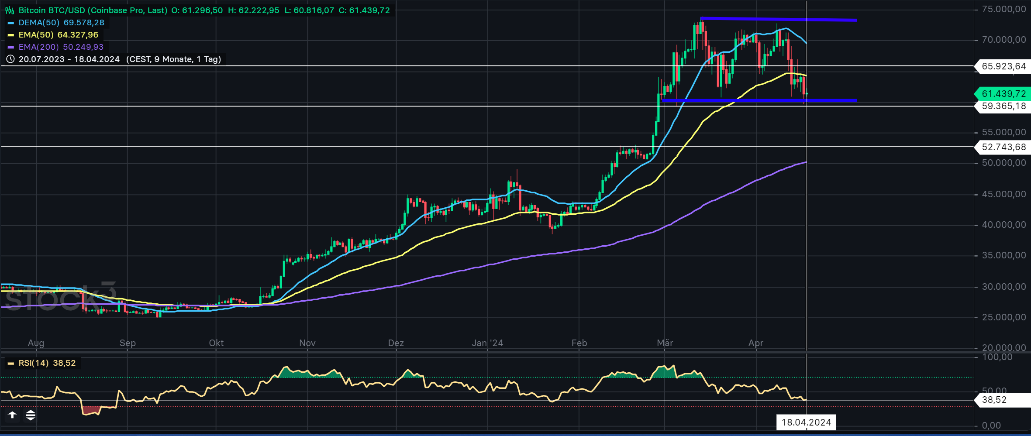
Task: Click the 18.04.2024 crosshair date marker
Action: (806, 422)
